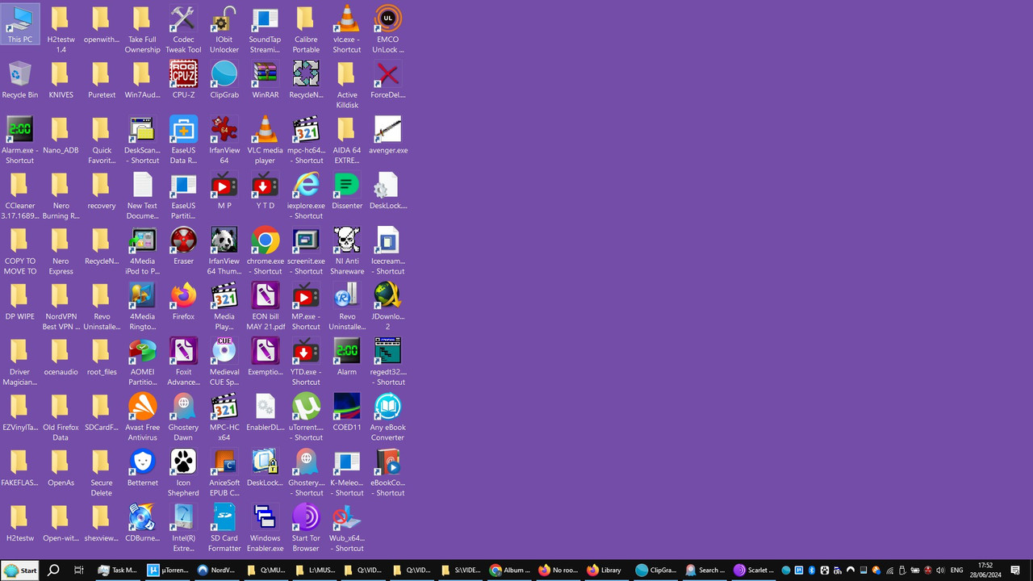Screen dimensions: 1033x581
Task: Launch chrome.exe shortcut on desktop
Action: tap(266, 252)
